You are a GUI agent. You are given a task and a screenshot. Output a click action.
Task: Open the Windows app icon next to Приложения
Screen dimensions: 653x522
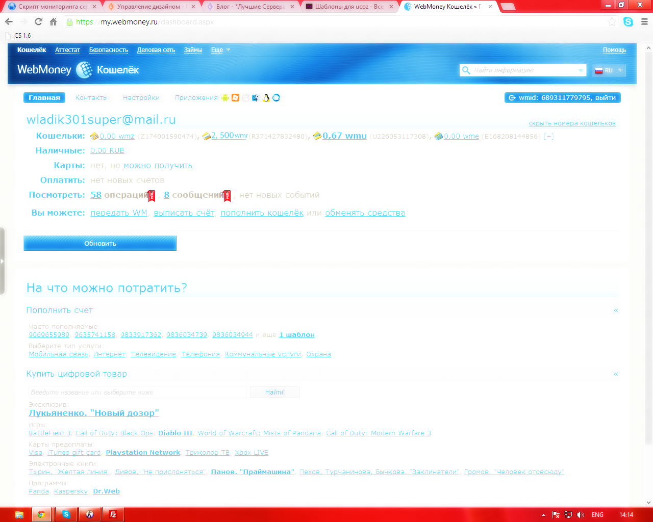[235, 98]
